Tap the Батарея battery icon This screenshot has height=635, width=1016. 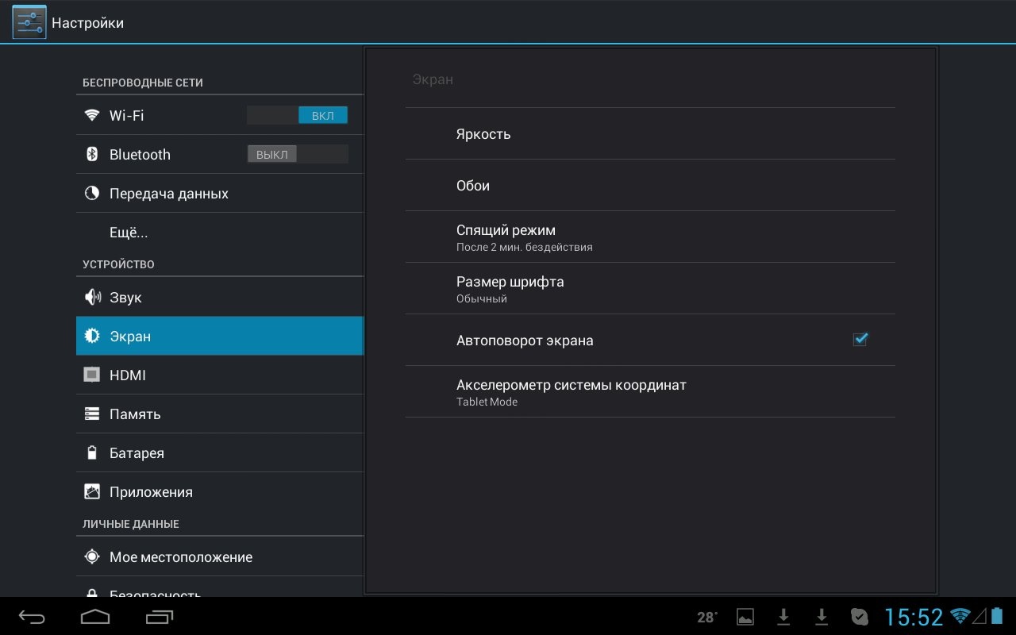(92, 452)
